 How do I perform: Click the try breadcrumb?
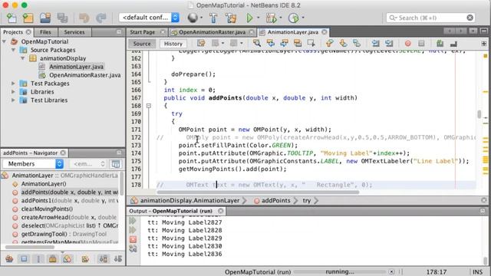click(x=307, y=201)
